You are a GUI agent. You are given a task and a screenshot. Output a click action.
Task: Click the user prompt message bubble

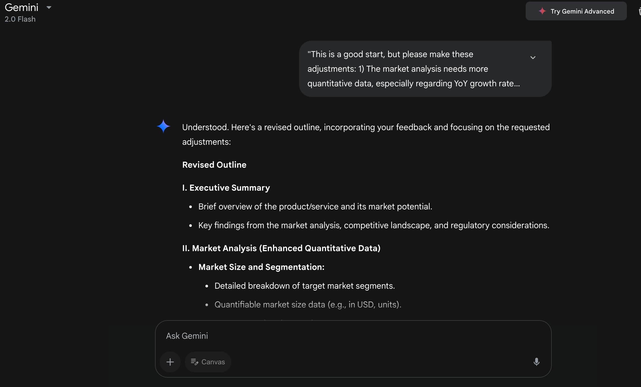coord(413,69)
